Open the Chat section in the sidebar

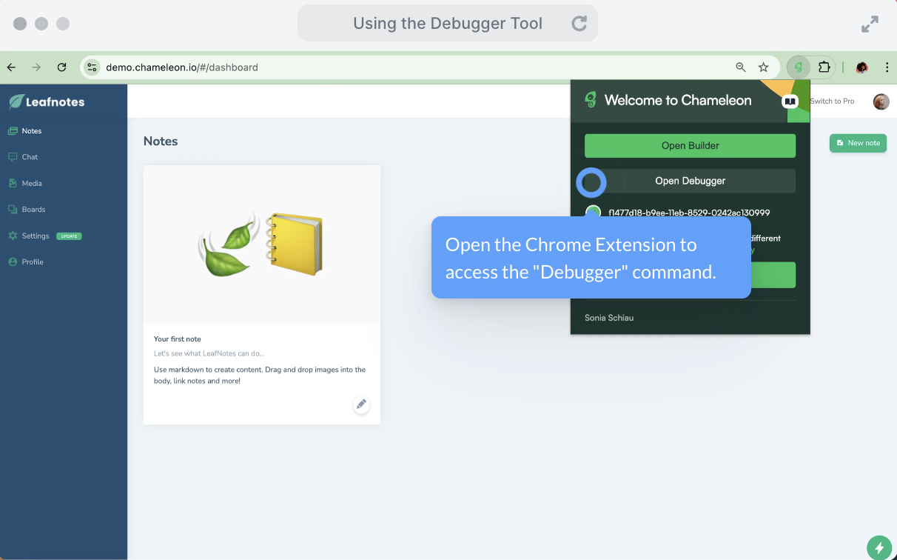[30, 156]
